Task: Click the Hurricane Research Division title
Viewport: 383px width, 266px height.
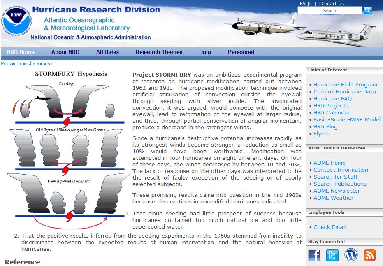Action: [x=96, y=9]
